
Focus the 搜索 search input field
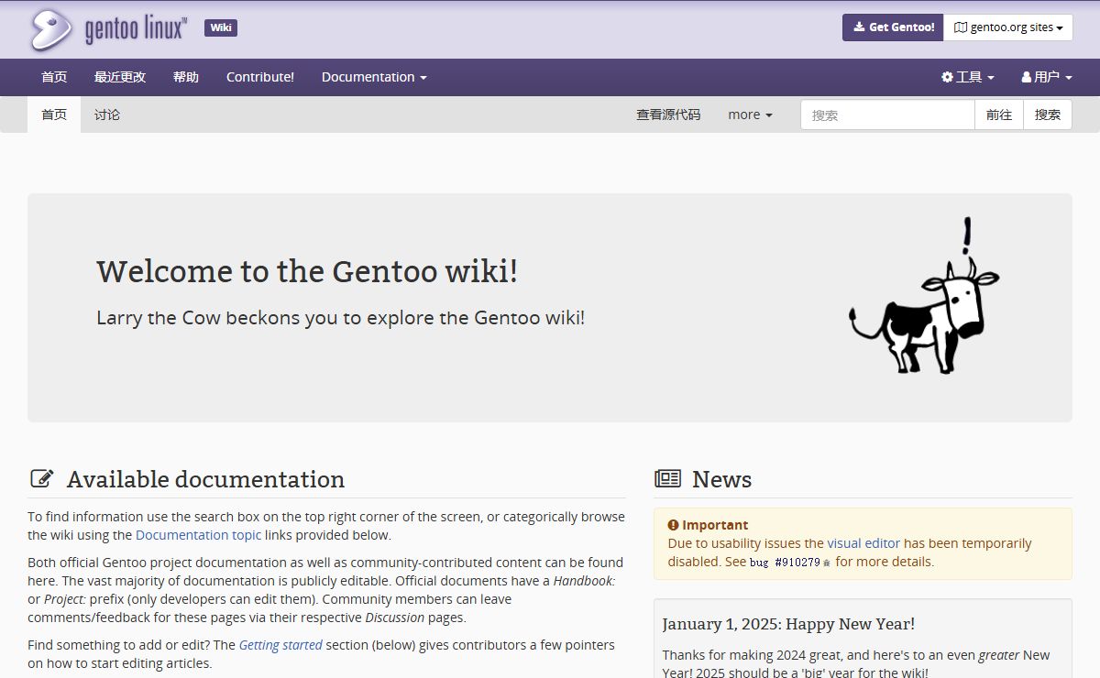(x=887, y=115)
